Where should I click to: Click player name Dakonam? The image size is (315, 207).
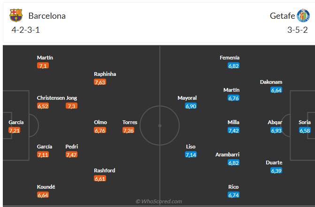point(271,81)
